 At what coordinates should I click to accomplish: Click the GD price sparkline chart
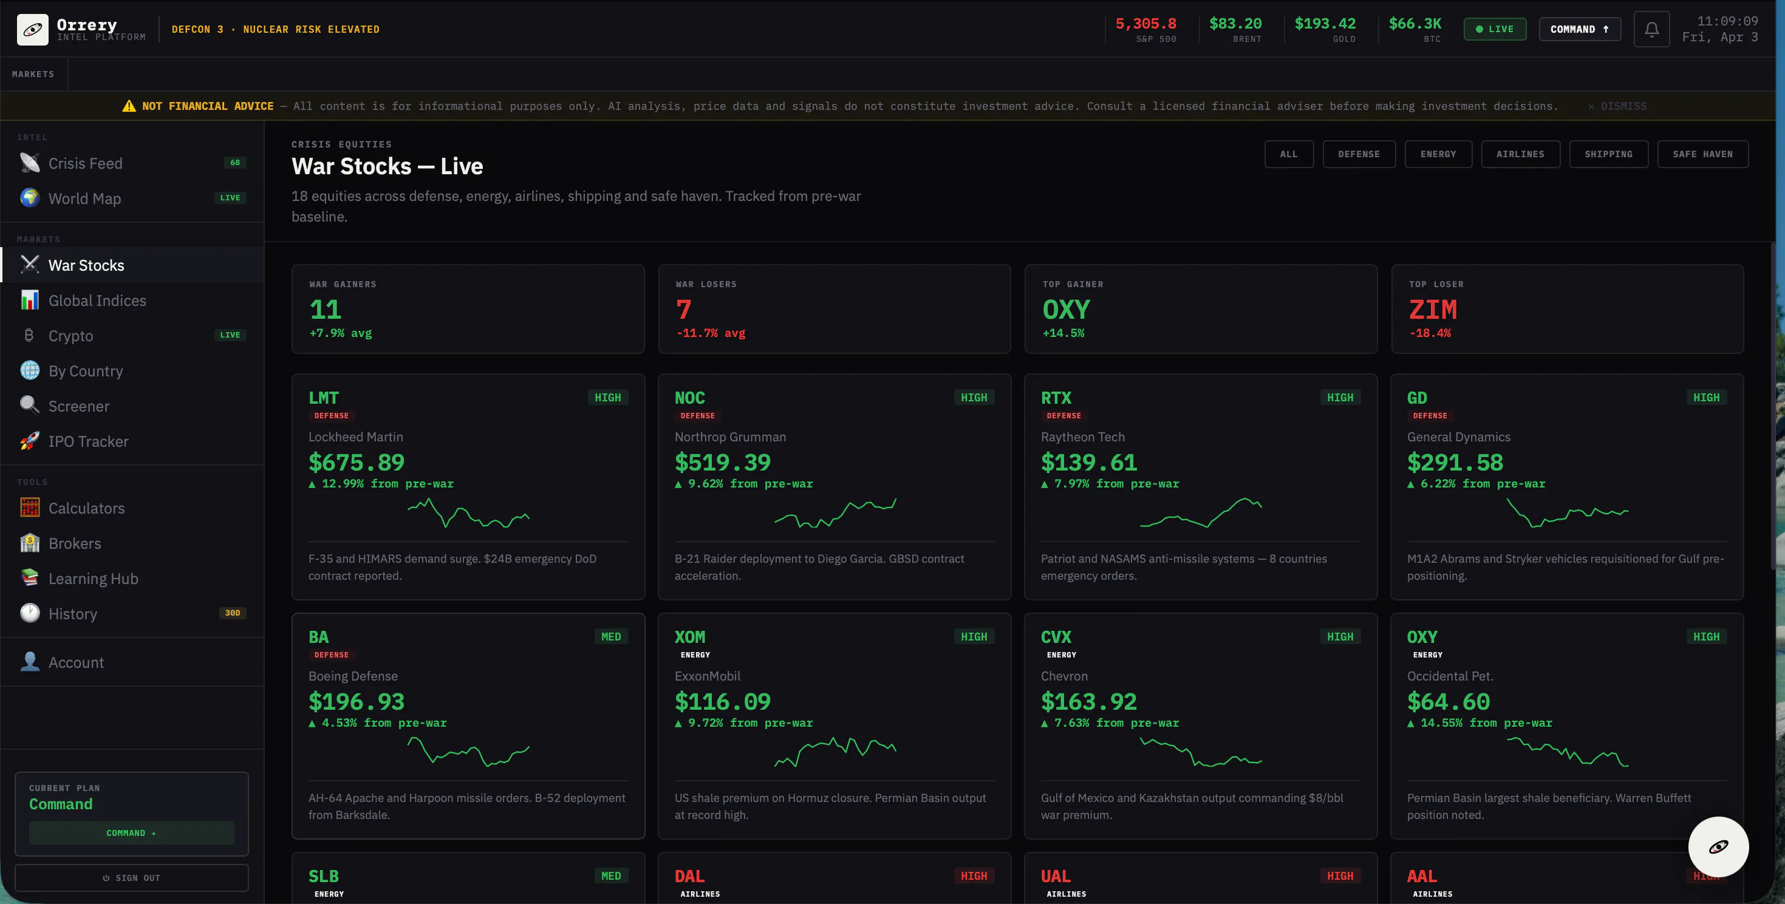(x=1568, y=512)
